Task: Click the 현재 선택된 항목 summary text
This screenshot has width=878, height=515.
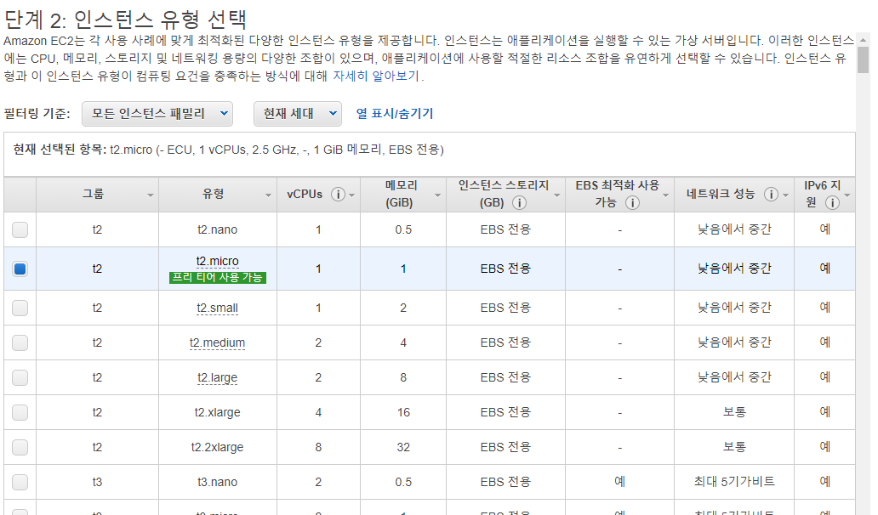Action: [x=229, y=150]
